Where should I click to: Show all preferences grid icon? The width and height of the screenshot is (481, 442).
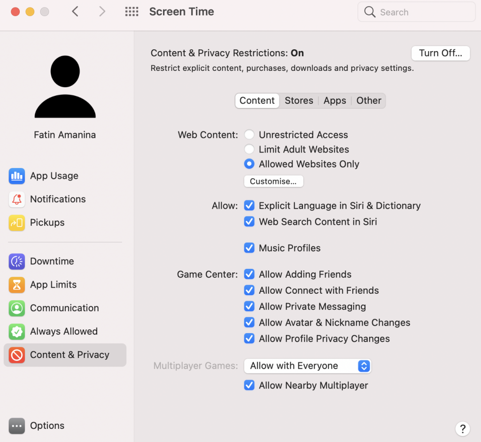click(132, 12)
